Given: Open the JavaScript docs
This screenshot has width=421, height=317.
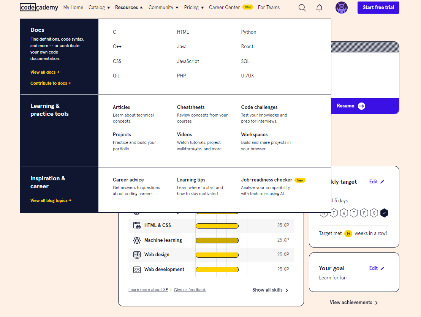Looking at the screenshot, I should tap(188, 61).
